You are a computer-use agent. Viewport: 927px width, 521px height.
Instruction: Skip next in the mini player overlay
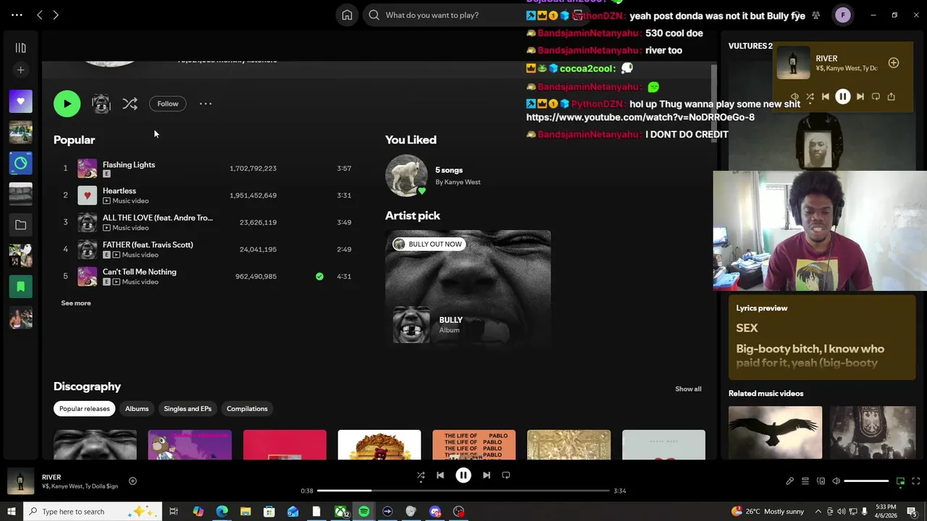pyautogui.click(x=860, y=96)
